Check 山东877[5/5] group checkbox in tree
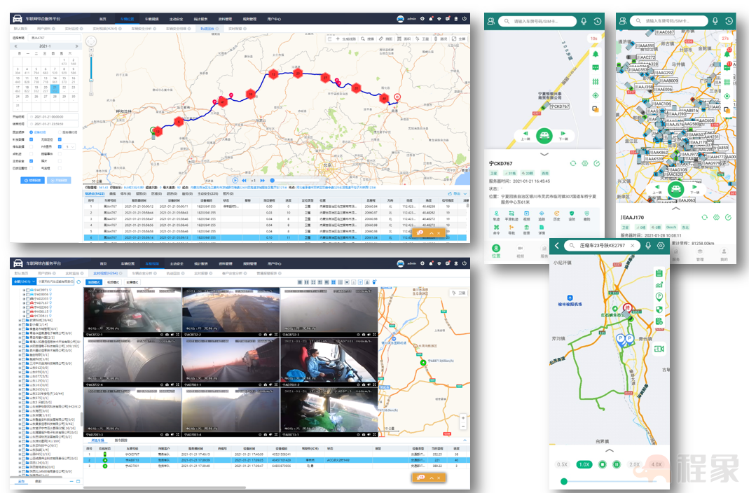Image resolution: width=749 pixels, height=493 pixels. 23,377
